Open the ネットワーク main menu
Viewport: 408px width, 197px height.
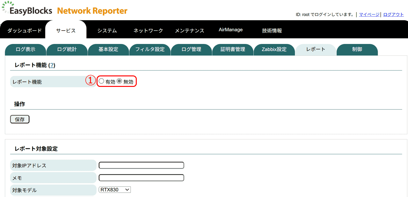pos(148,31)
